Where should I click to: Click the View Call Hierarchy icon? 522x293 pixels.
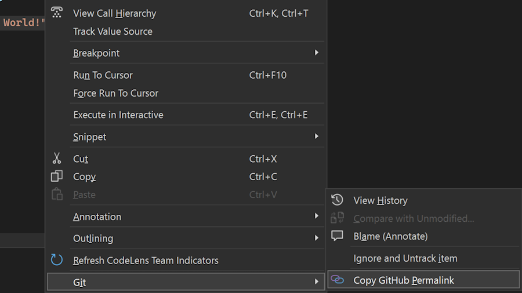[57, 13]
